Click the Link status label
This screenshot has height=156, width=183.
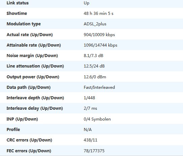coord(18,3)
